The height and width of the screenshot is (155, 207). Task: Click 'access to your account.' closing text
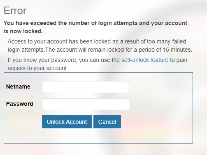[x=38, y=68]
